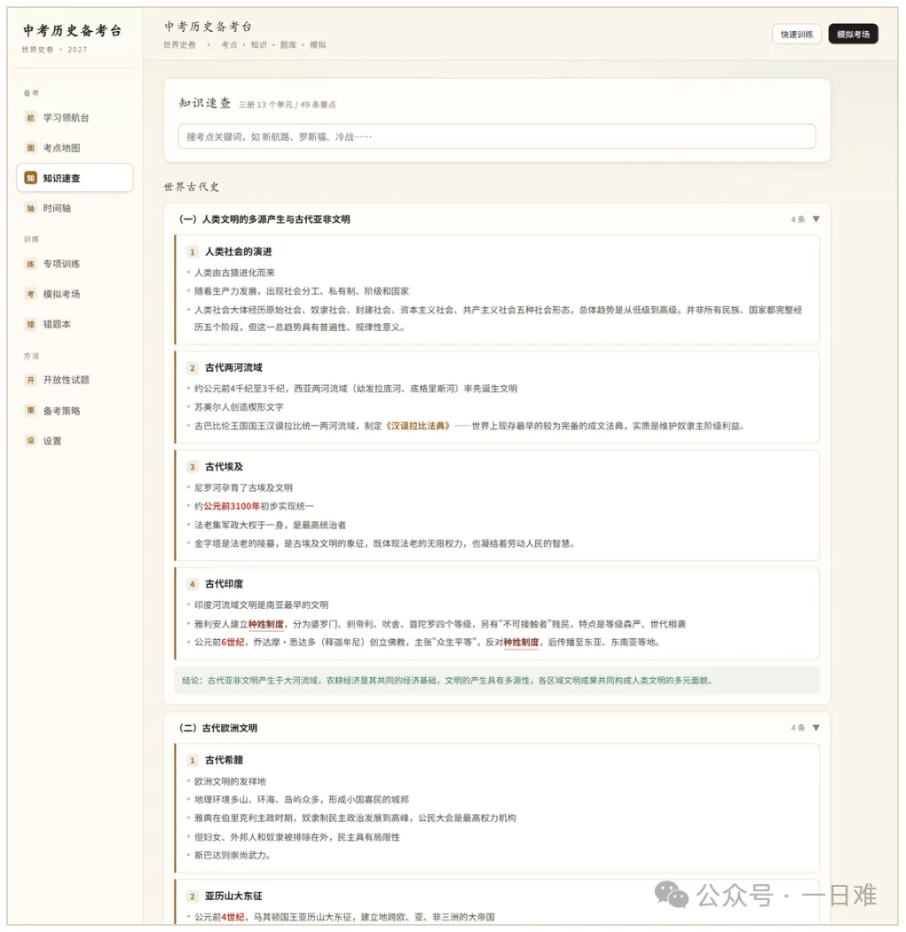Viewport: 906px width, 932px height.
Task: Click the 古代印度 card title
Action: pyautogui.click(x=224, y=584)
